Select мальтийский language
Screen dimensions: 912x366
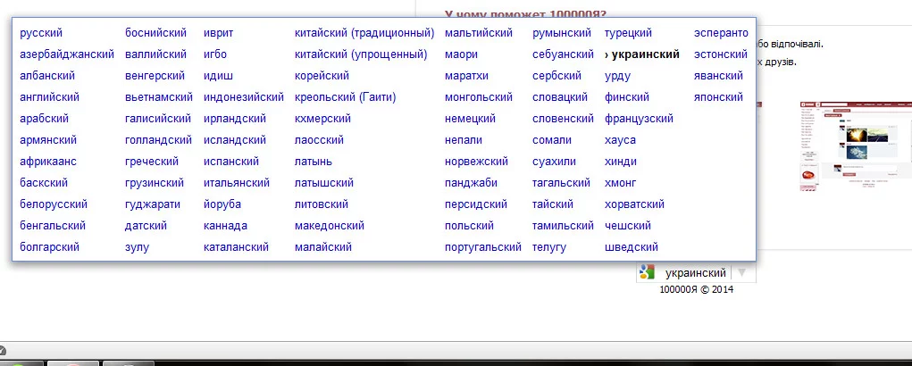point(479,33)
